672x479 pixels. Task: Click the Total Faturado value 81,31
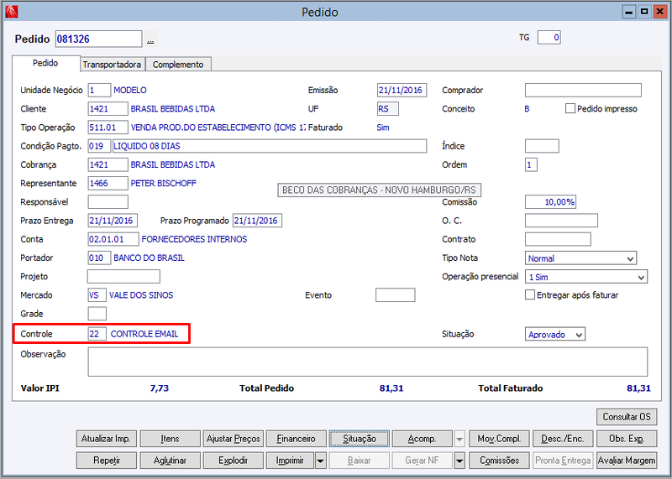click(x=638, y=388)
